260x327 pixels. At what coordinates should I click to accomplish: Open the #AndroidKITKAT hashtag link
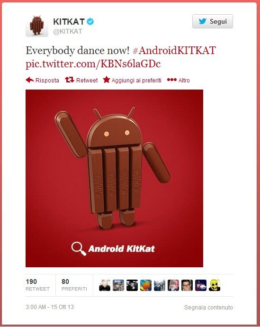click(174, 51)
